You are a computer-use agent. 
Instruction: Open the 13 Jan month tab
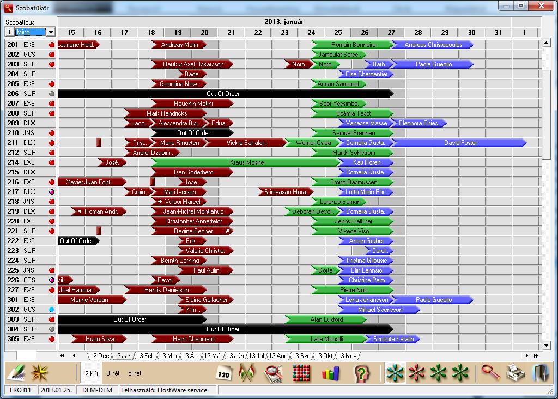123,356
